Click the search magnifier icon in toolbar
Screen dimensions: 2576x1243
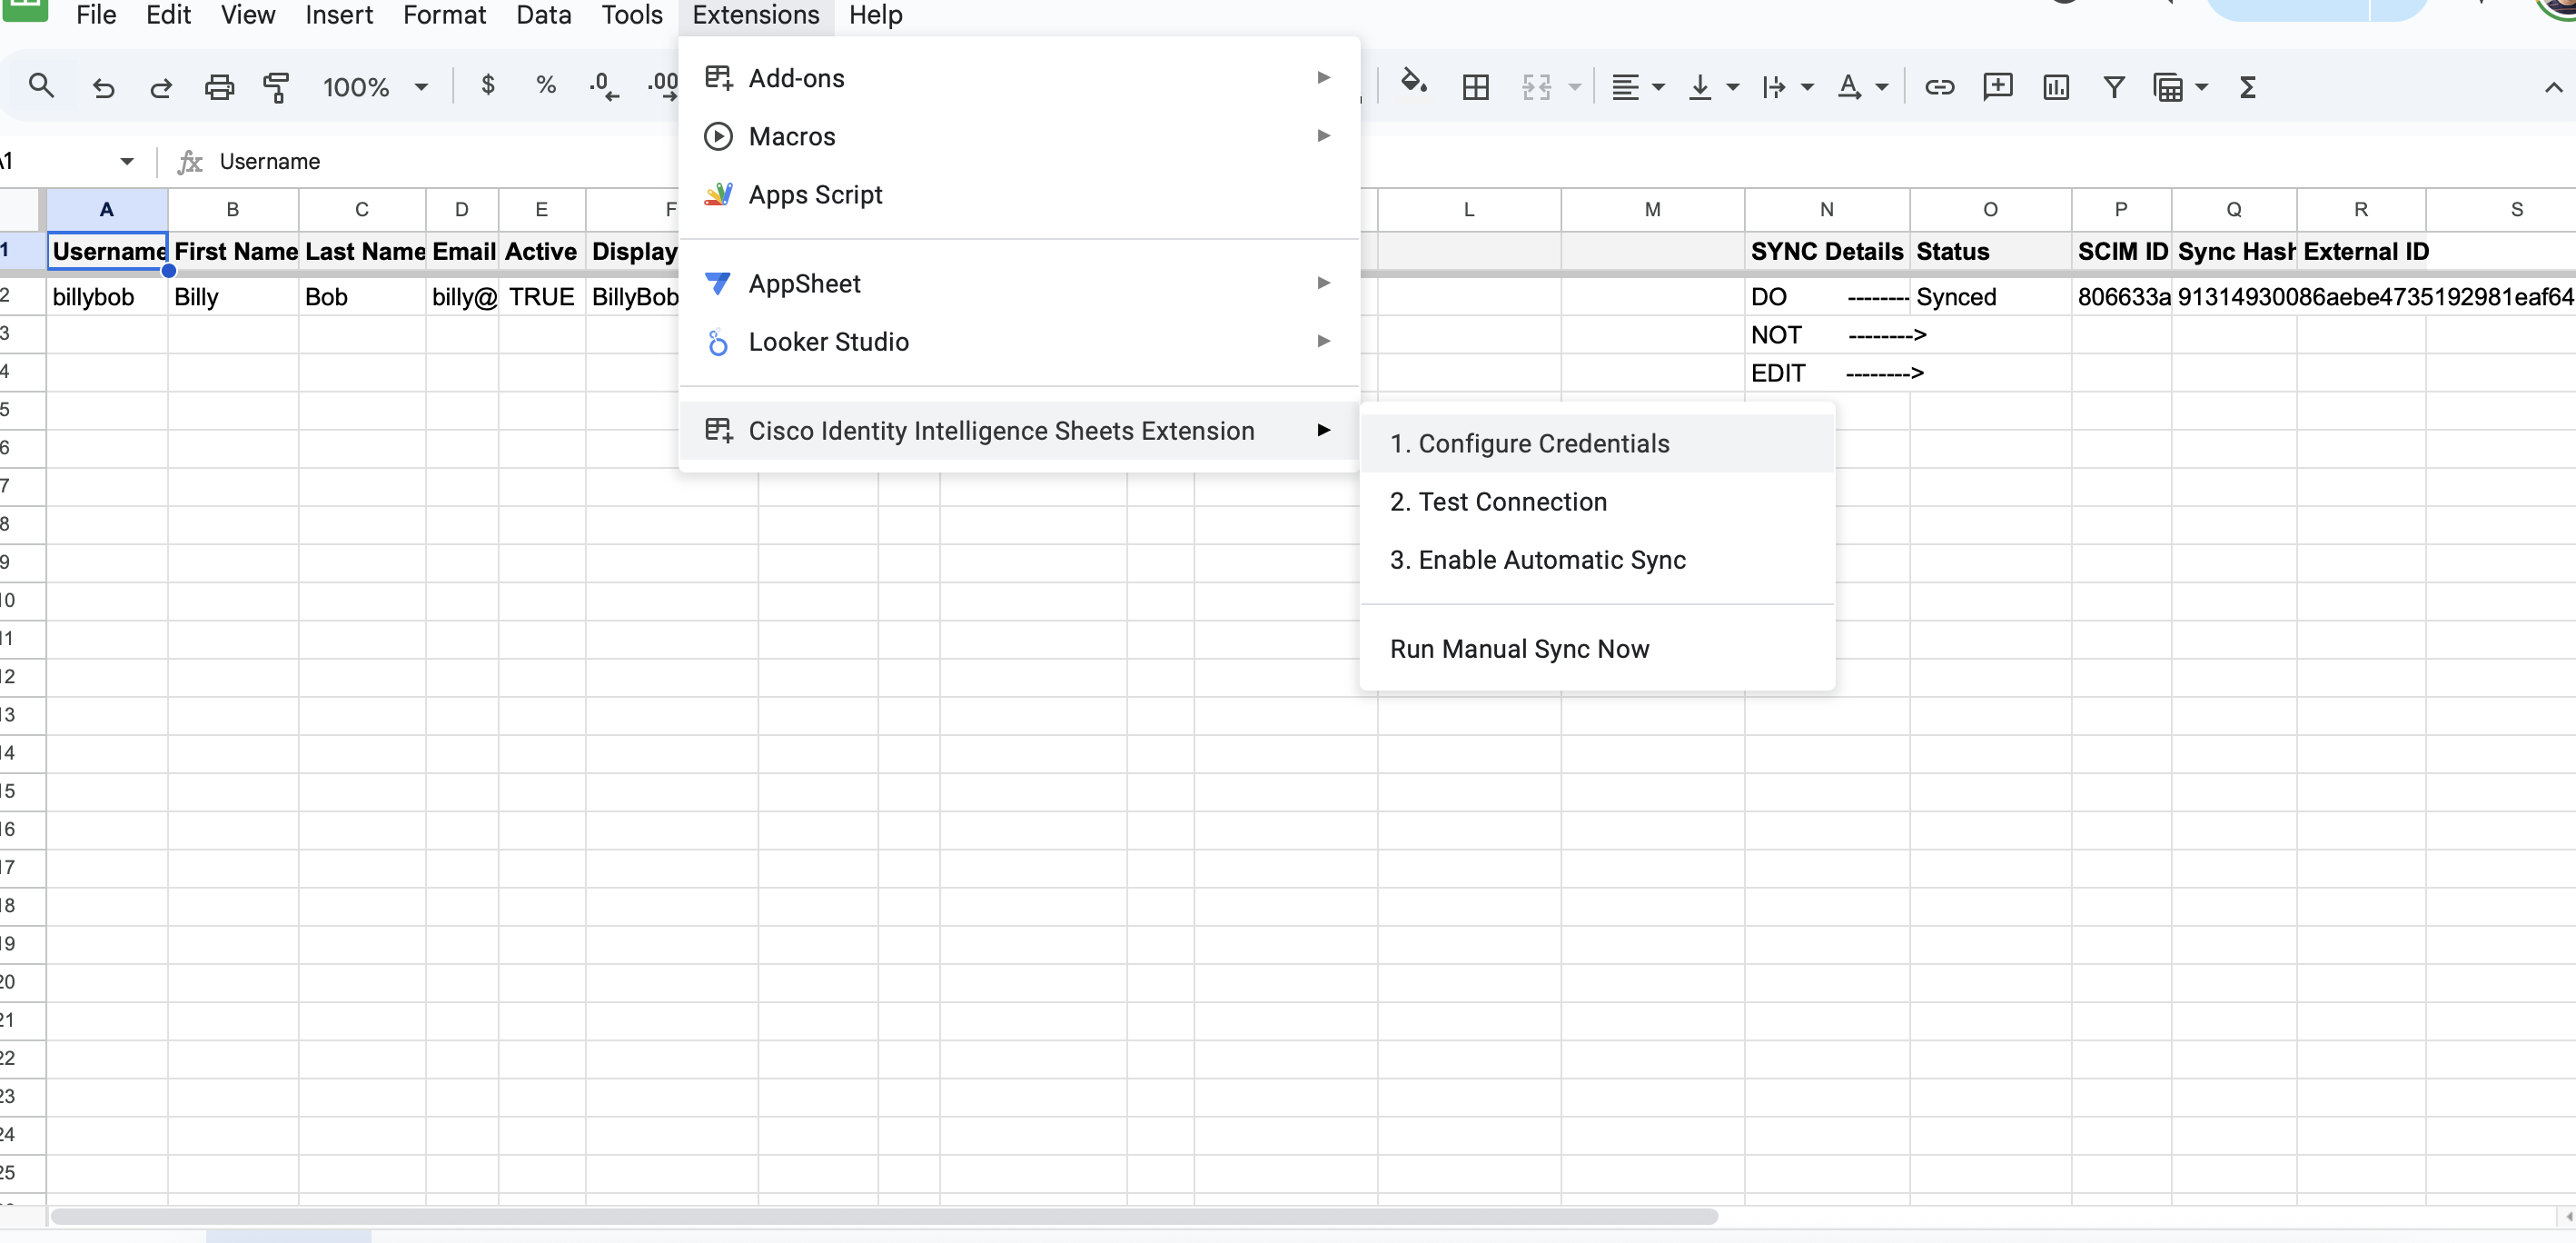pos(41,87)
